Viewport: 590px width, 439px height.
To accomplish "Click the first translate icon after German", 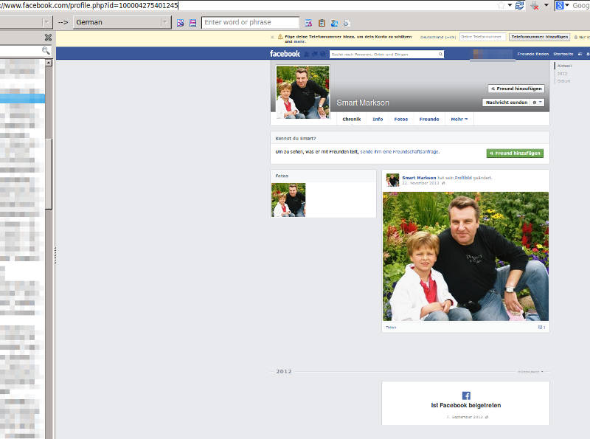I will click(181, 23).
